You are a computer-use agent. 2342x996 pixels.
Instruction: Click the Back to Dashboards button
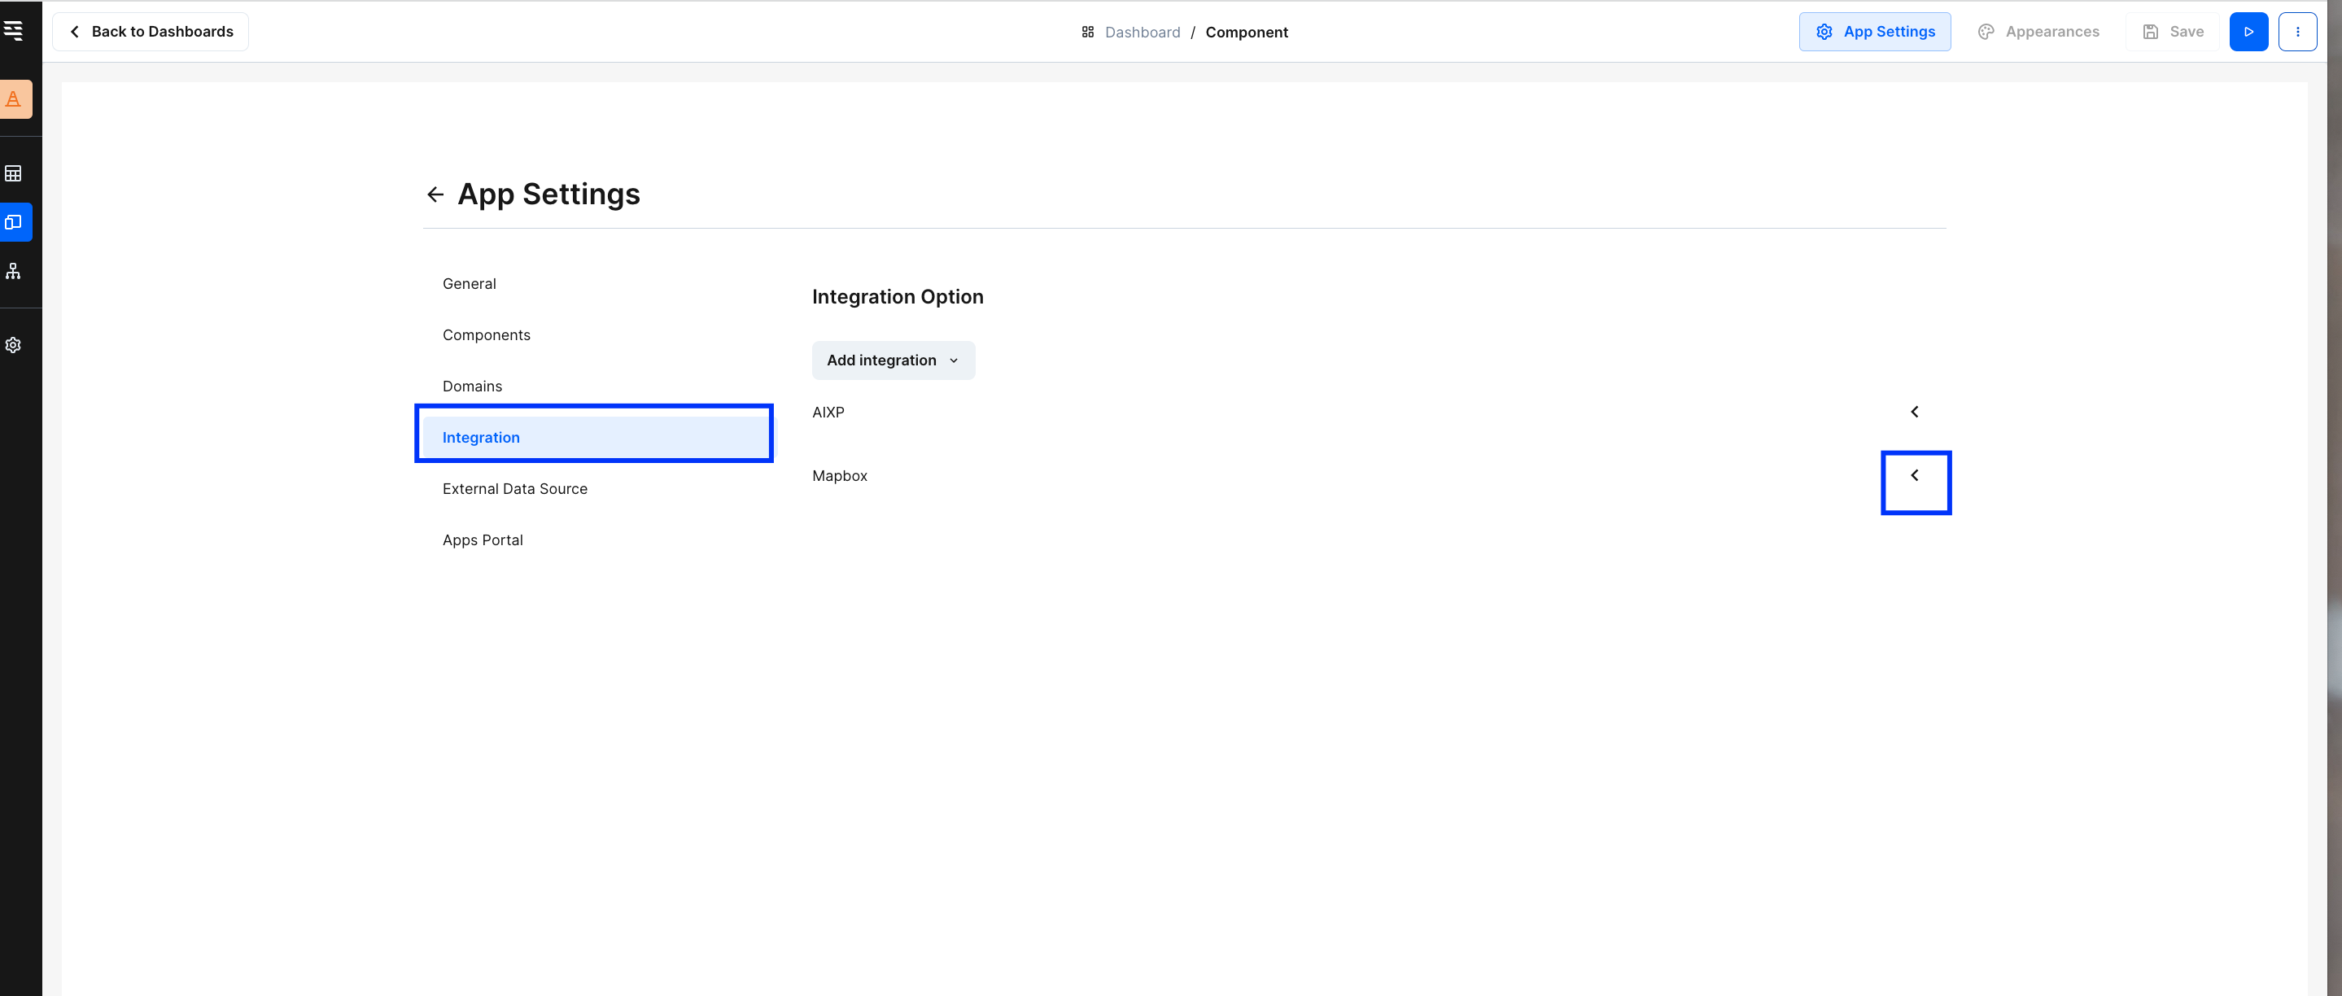tap(151, 32)
